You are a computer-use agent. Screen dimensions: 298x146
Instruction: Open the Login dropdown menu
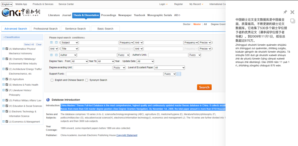(x=163, y=4)
